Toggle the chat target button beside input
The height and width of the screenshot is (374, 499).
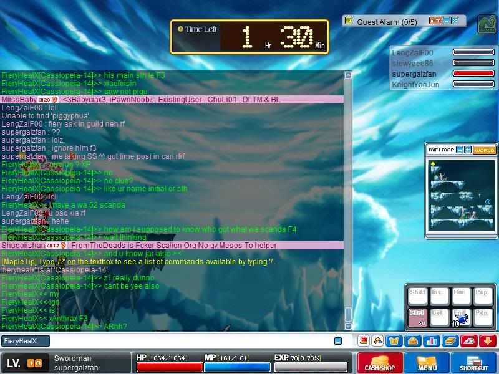coord(338,341)
